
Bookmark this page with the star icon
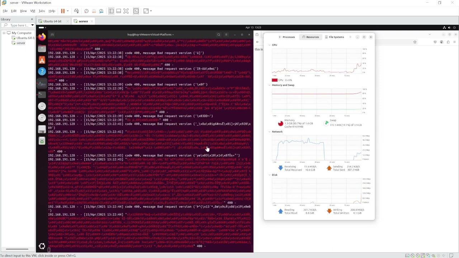pos(415,42)
